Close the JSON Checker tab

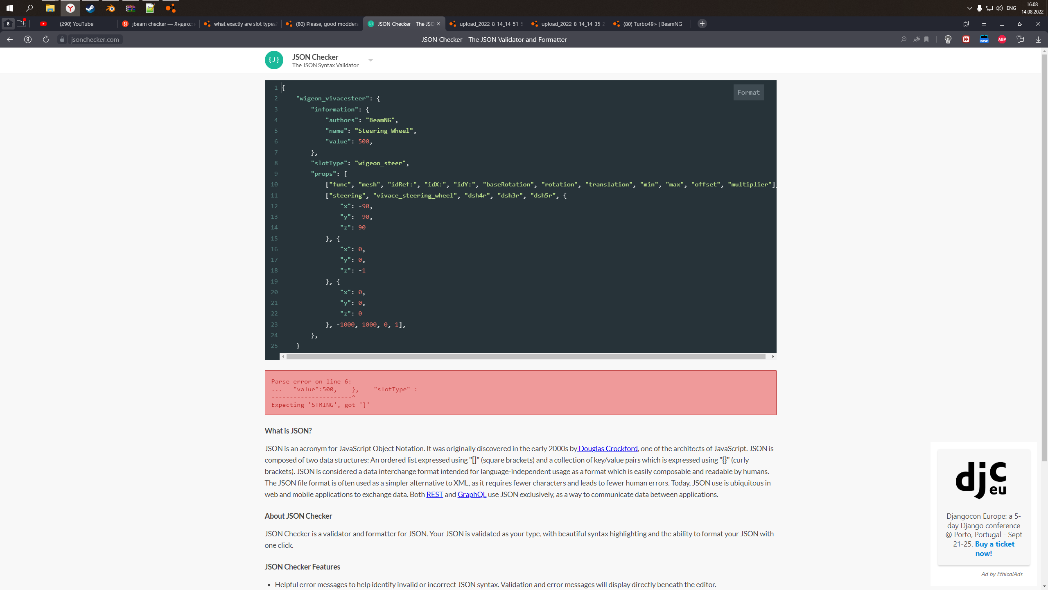[438, 24]
